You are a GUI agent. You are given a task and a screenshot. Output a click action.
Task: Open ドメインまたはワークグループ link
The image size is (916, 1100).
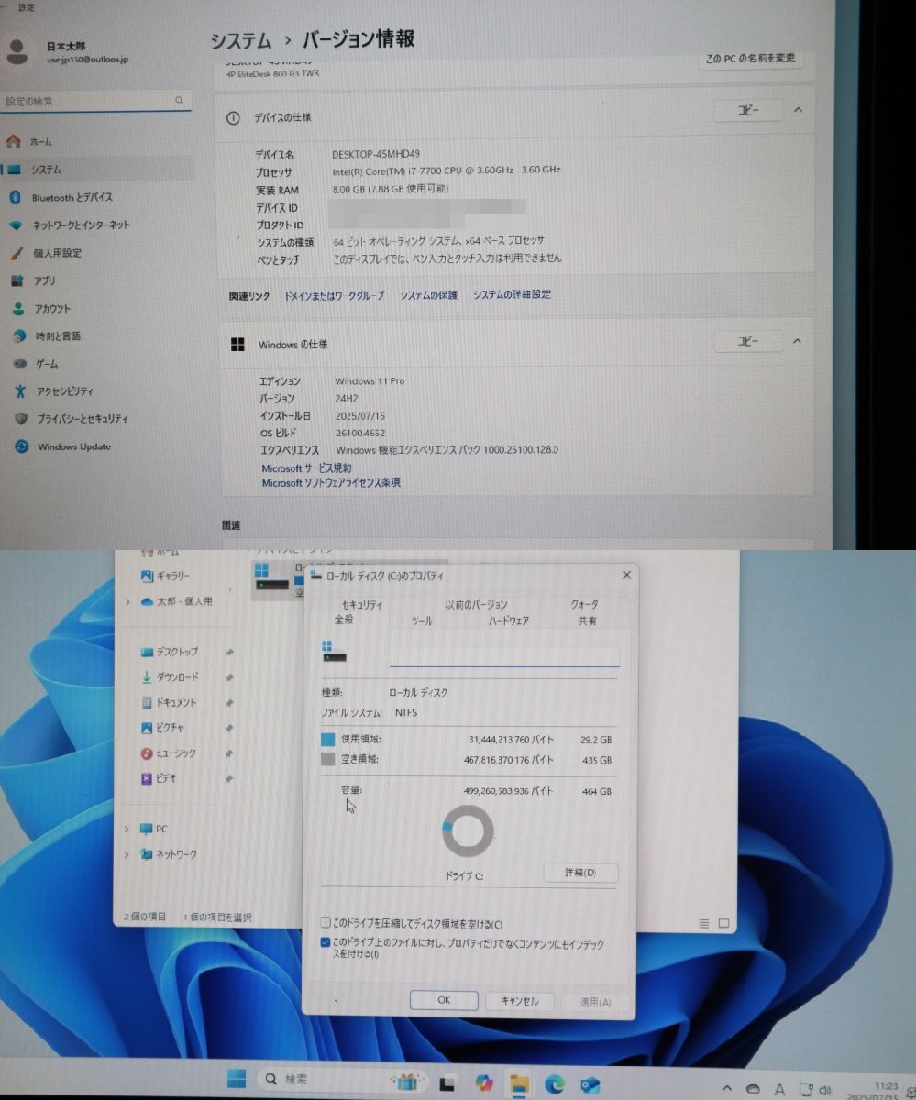[x=334, y=295]
